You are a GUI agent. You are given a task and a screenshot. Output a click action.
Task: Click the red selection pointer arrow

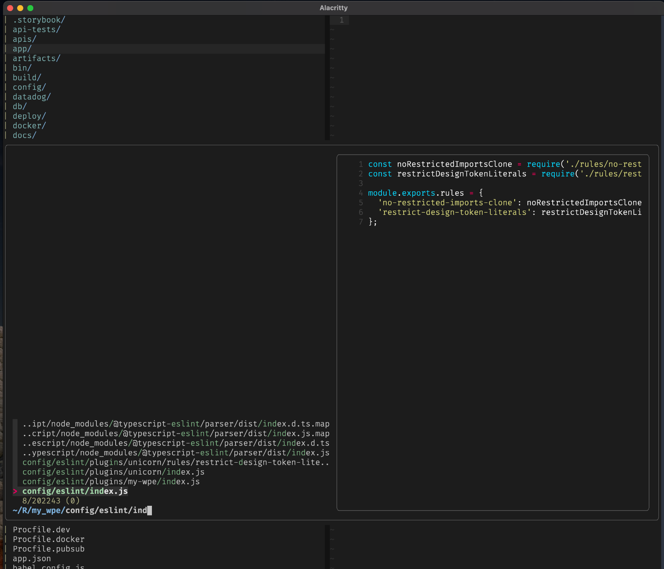pyautogui.click(x=15, y=491)
